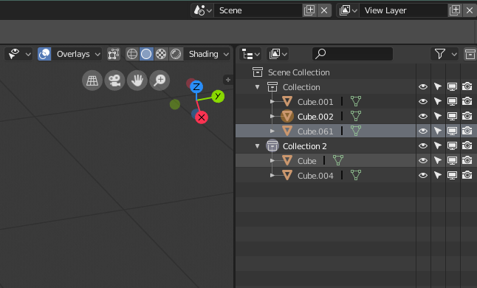Click the negative Y axis gizmo dot
This screenshot has width=477, height=288.
coord(175,105)
